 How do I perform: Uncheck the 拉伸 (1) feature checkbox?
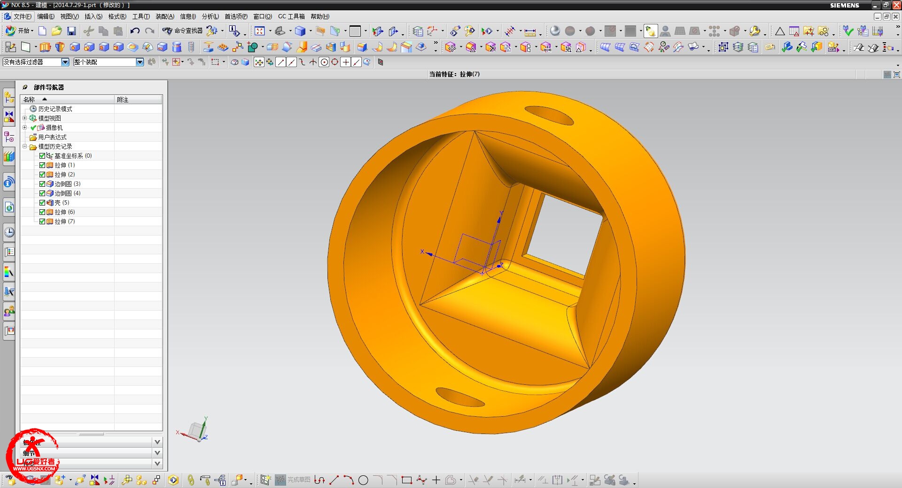(x=42, y=165)
